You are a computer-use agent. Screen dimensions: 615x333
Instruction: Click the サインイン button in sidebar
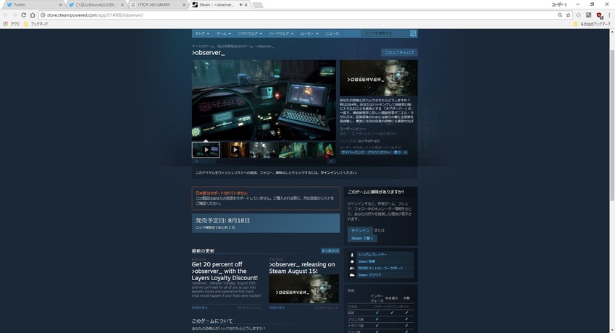[x=360, y=230]
